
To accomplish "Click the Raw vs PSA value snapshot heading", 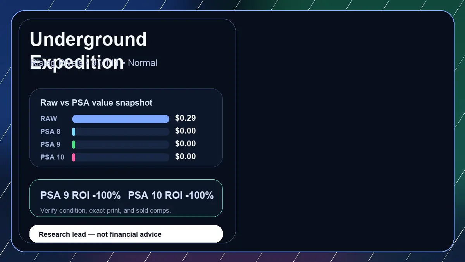I will tap(96, 103).
